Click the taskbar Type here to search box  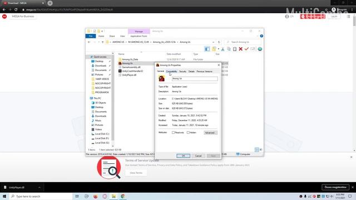click(x=41, y=196)
